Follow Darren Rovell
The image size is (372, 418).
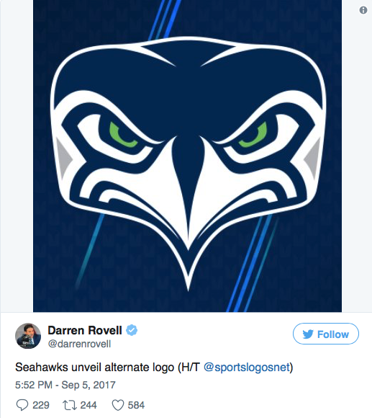(326, 334)
